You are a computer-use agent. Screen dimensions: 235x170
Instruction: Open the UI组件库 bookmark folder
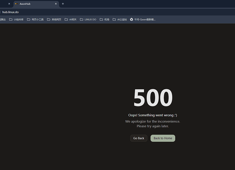(16, 19)
